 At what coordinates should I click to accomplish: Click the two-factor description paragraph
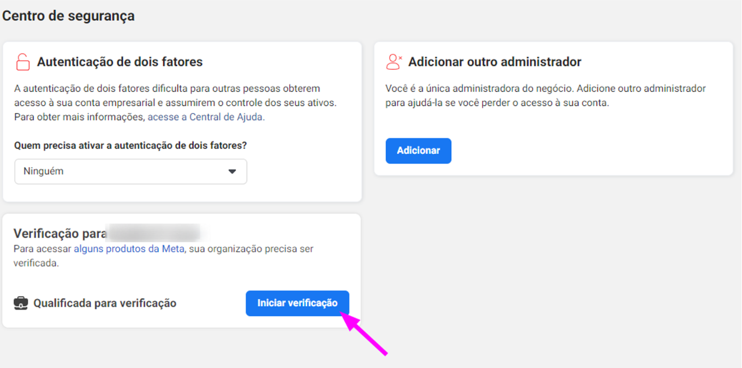pyautogui.click(x=175, y=103)
